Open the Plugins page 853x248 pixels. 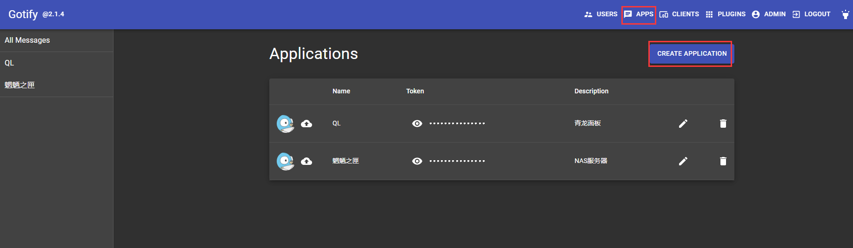coord(726,14)
